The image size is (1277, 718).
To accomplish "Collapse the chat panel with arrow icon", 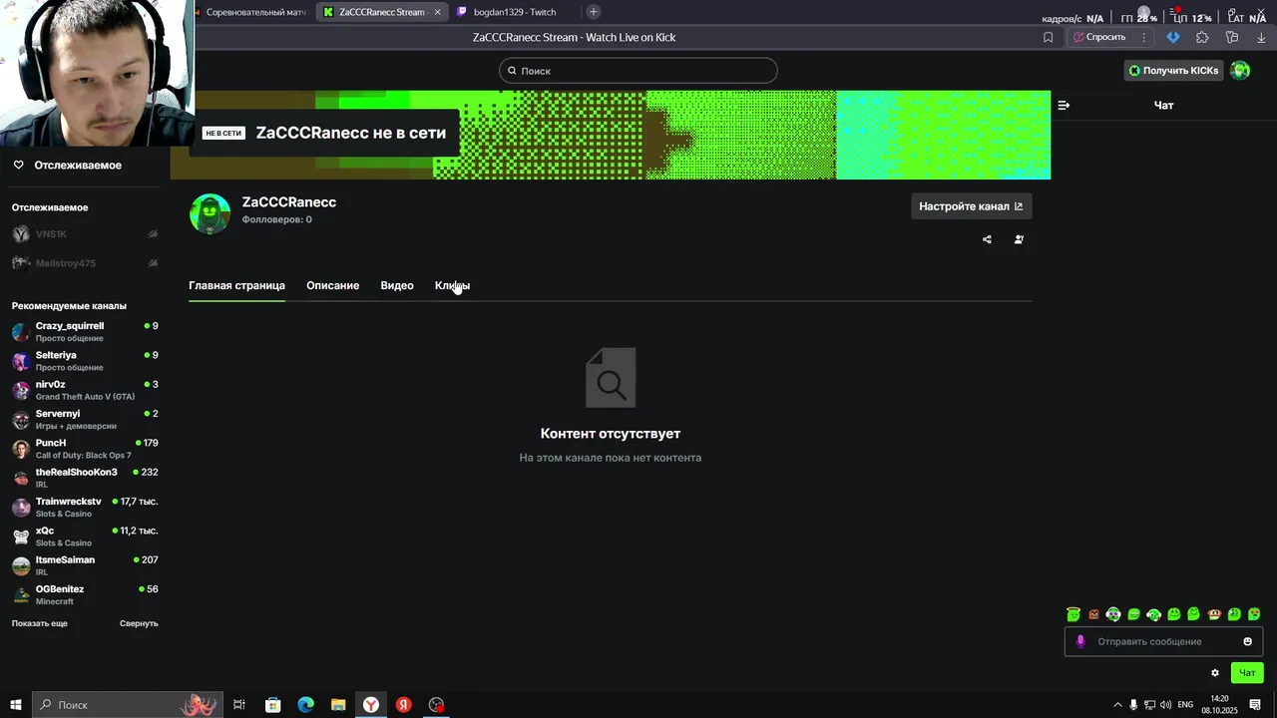I will click(1064, 105).
